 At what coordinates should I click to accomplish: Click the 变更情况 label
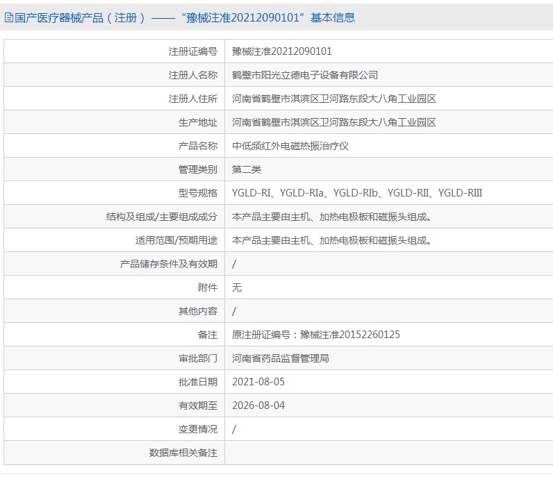[x=198, y=429]
